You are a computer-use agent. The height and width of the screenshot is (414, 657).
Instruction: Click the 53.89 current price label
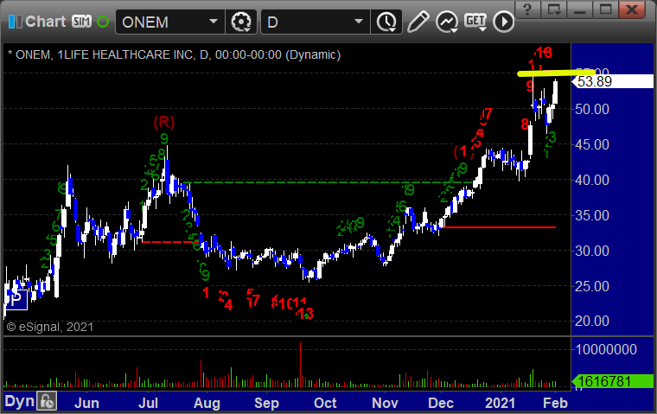pos(613,81)
